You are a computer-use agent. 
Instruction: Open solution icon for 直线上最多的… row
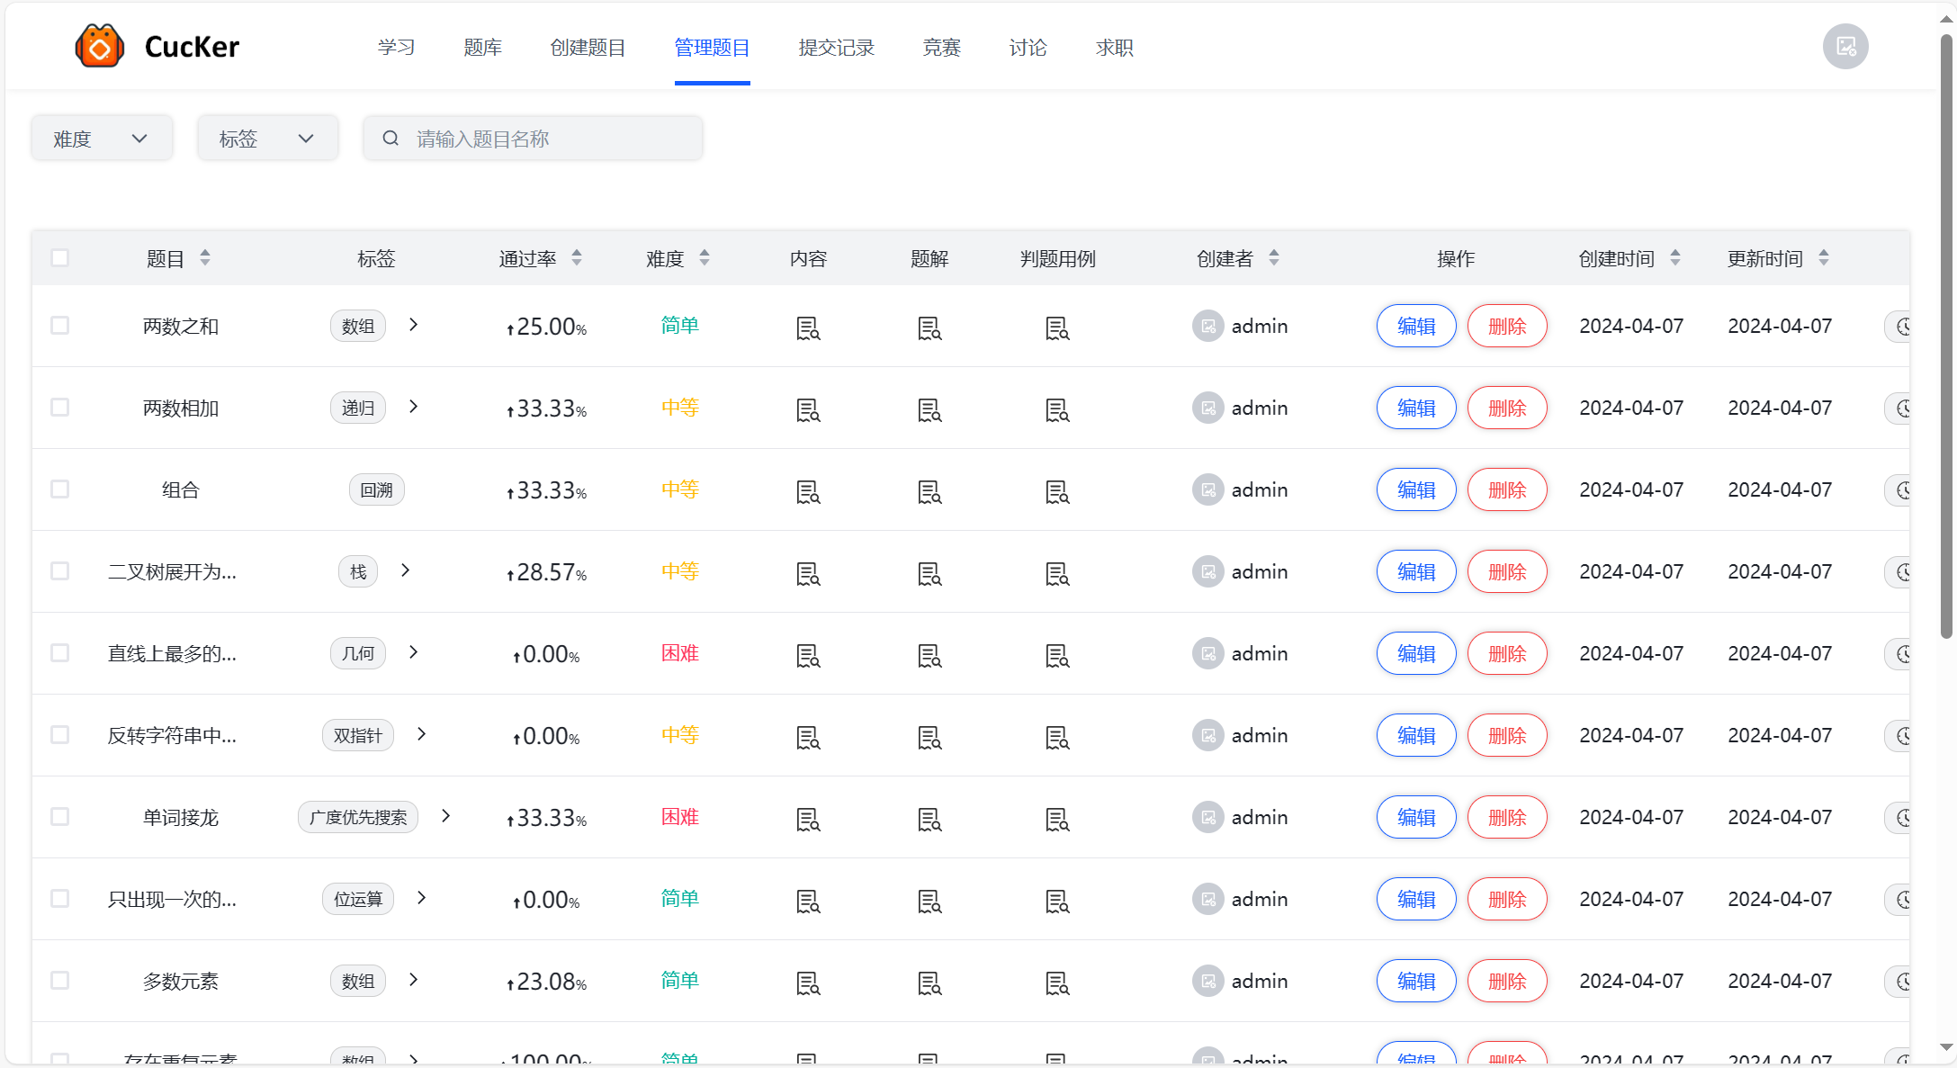(x=929, y=655)
